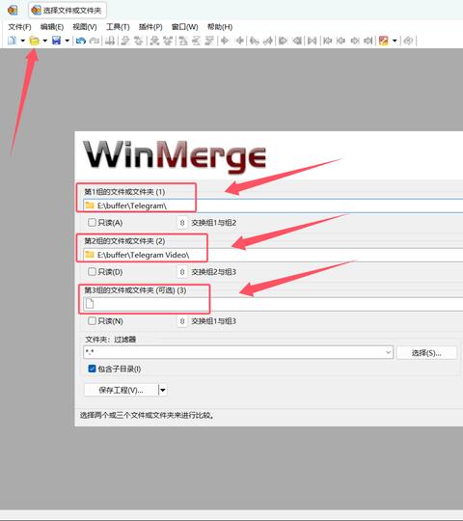Open the 文件(F) menu
This screenshot has width=463, height=521.
(19, 27)
